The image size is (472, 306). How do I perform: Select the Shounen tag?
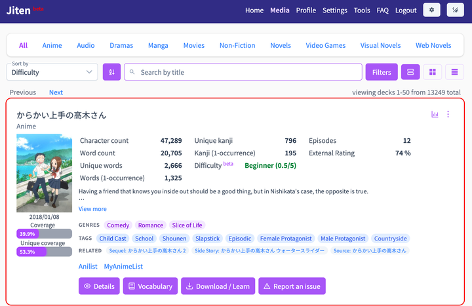coord(174,239)
